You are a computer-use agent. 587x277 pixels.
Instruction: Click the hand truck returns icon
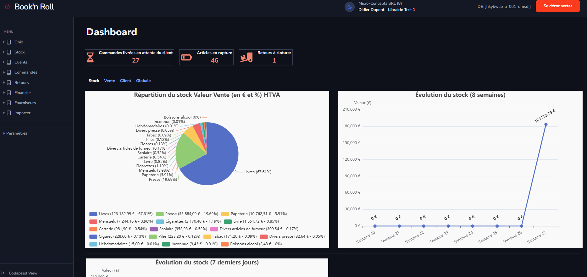coord(246,57)
